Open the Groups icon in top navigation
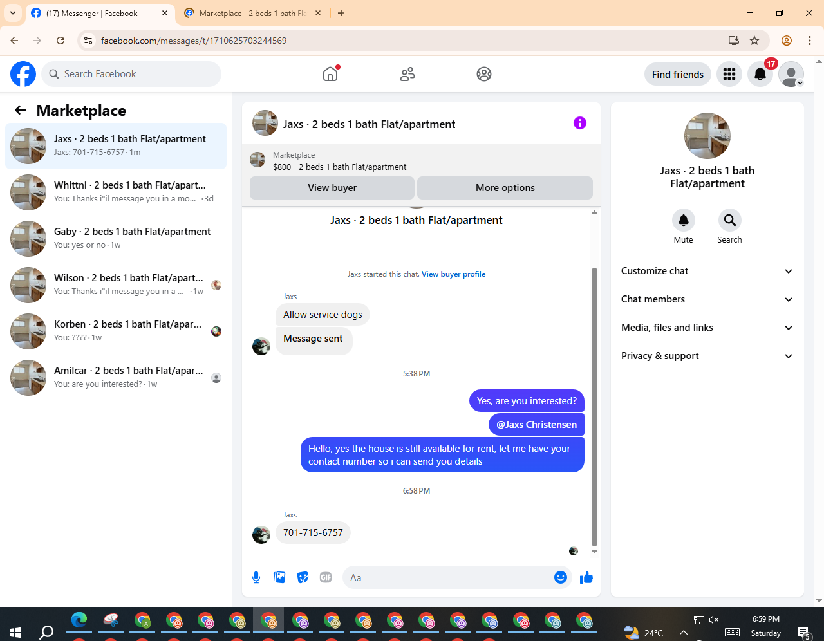The image size is (824, 641). tap(484, 74)
